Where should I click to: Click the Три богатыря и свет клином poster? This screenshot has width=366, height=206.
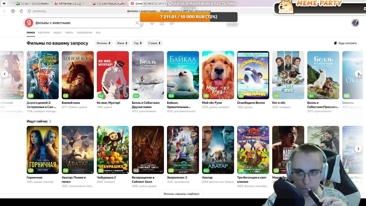253,150
